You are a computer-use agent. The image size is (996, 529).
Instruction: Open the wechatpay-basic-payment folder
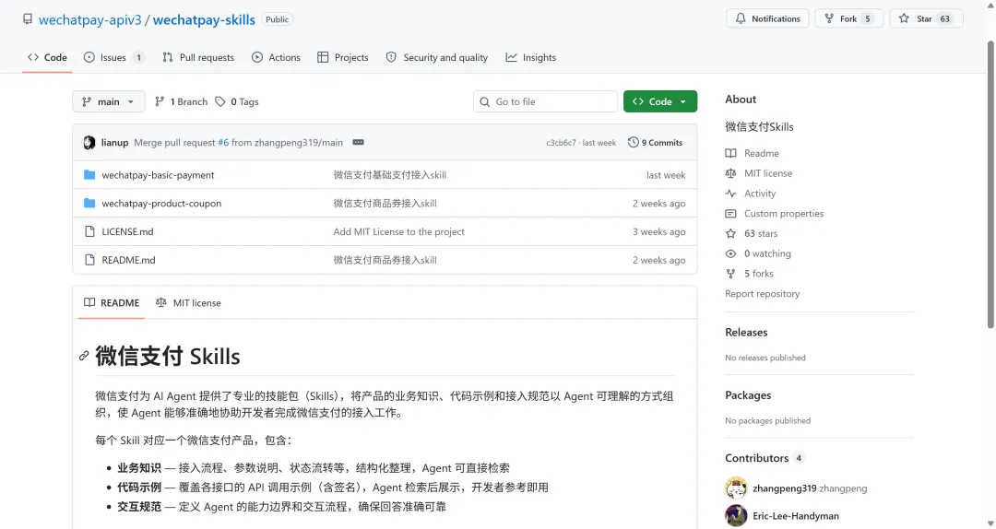(x=159, y=174)
